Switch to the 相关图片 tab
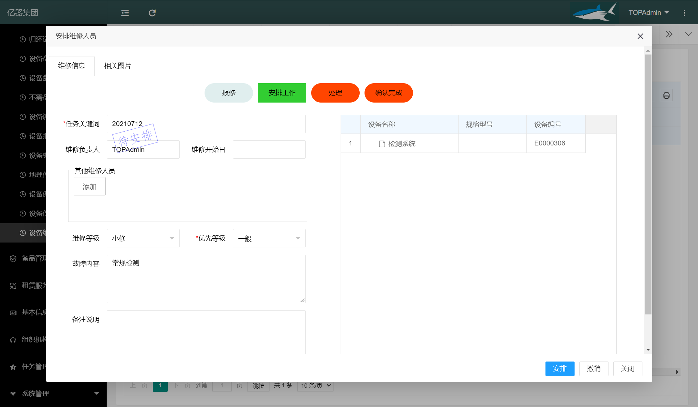 [x=118, y=66]
